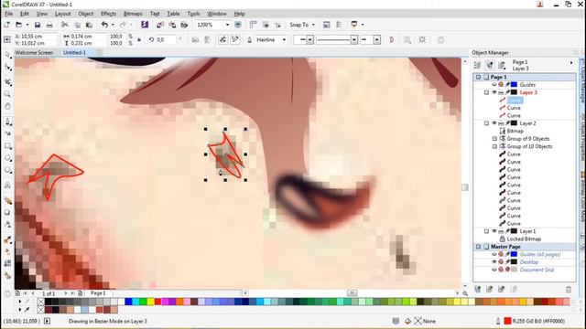Select the Text tool in toolbox
This screenshot has width=586, height=329.
pos(7,185)
